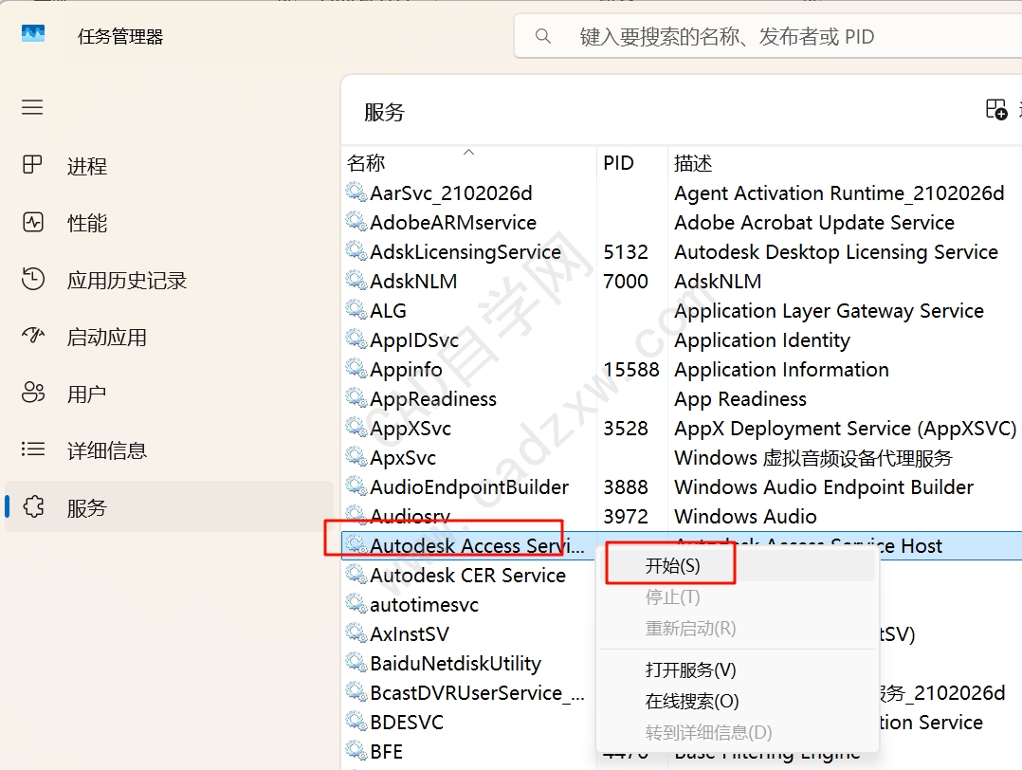Open the 用户 page label
The height and width of the screenshot is (770, 1022).
[86, 394]
